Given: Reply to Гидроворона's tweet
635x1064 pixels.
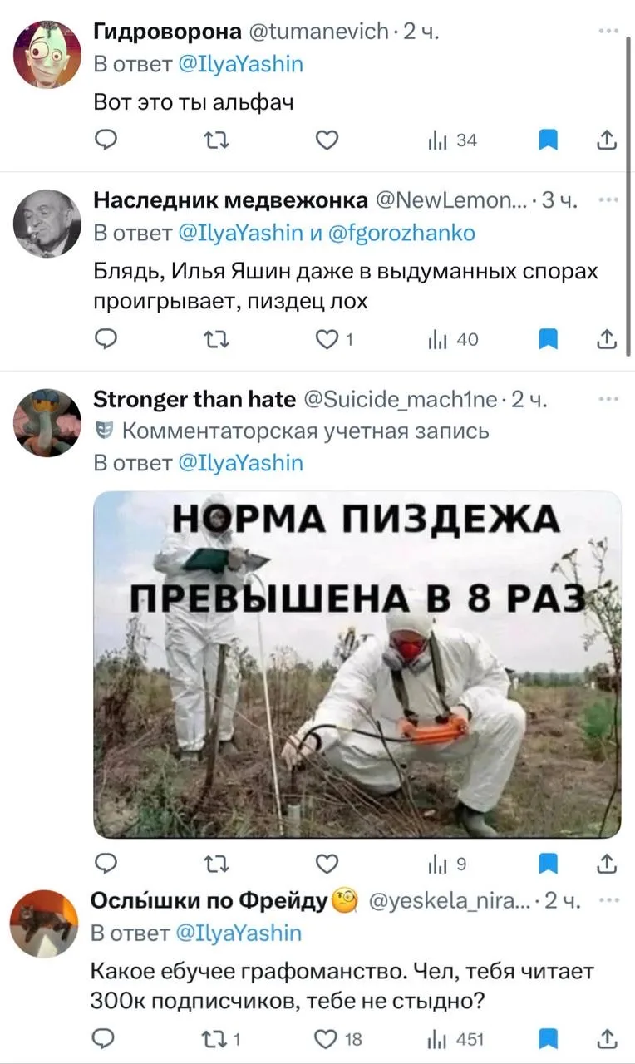Looking at the screenshot, I should coord(106,141).
